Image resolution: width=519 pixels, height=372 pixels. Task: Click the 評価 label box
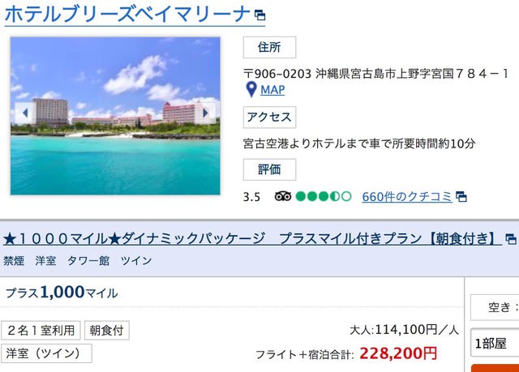pyautogui.click(x=269, y=169)
